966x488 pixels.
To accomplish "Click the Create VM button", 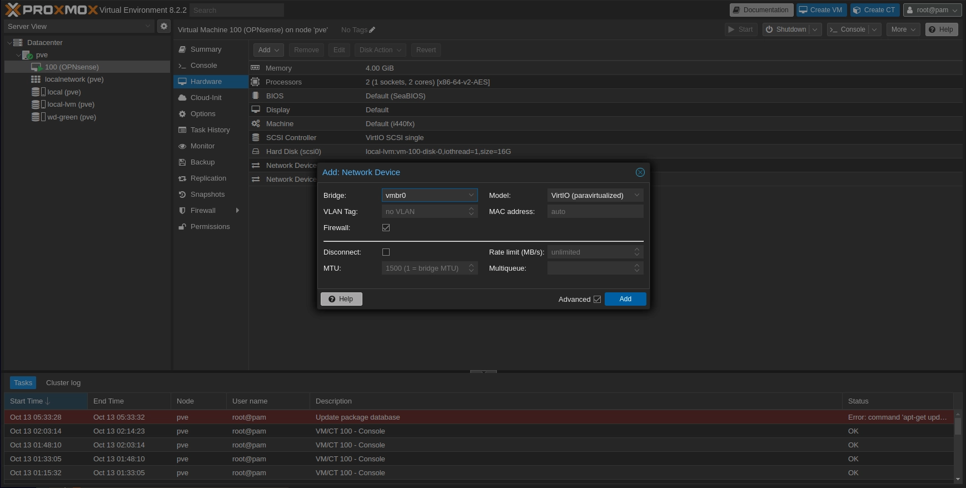I will click(x=821, y=10).
